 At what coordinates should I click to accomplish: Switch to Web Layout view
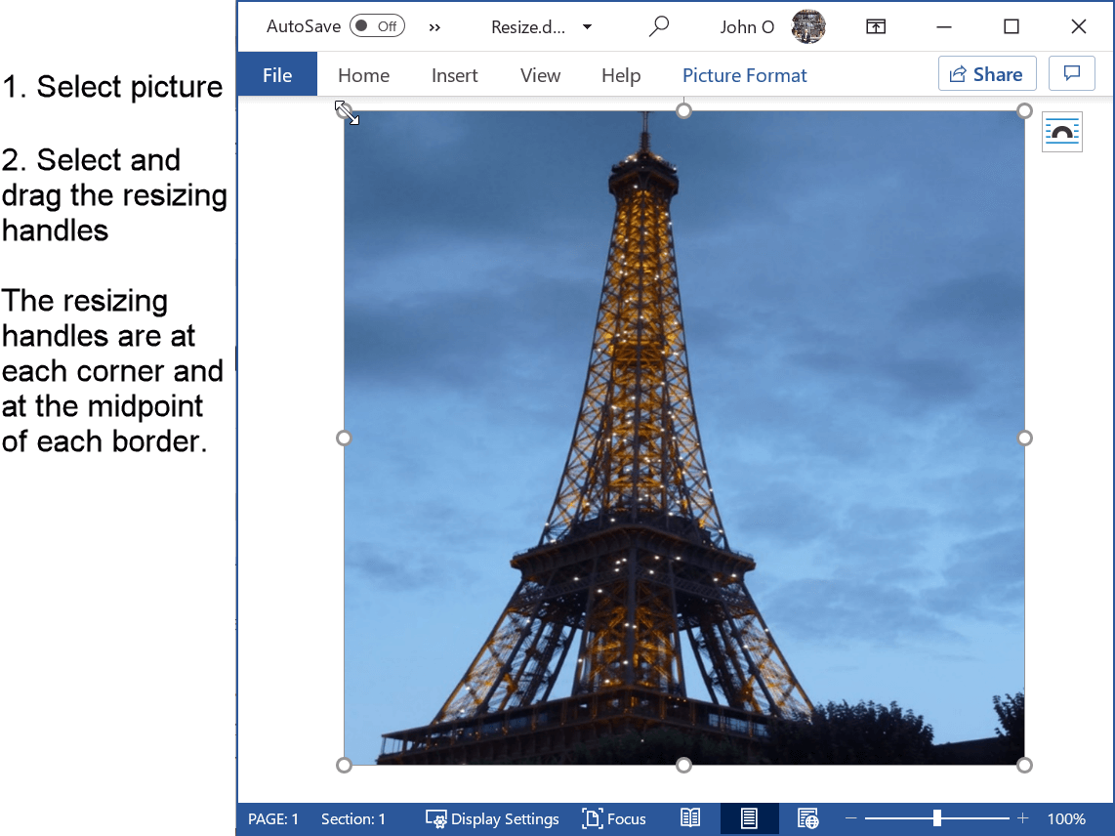(807, 818)
